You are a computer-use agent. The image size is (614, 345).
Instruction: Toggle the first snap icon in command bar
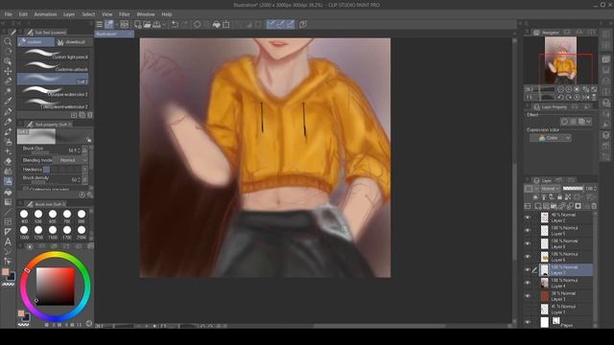271,25
